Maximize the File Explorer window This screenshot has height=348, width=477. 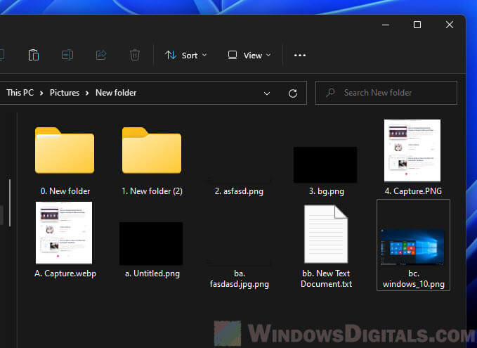tap(417, 25)
